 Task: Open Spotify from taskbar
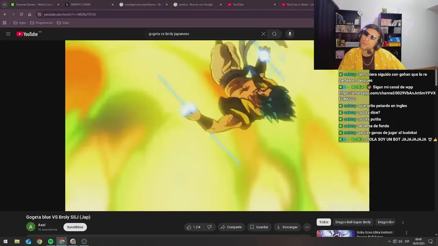(x=51, y=242)
